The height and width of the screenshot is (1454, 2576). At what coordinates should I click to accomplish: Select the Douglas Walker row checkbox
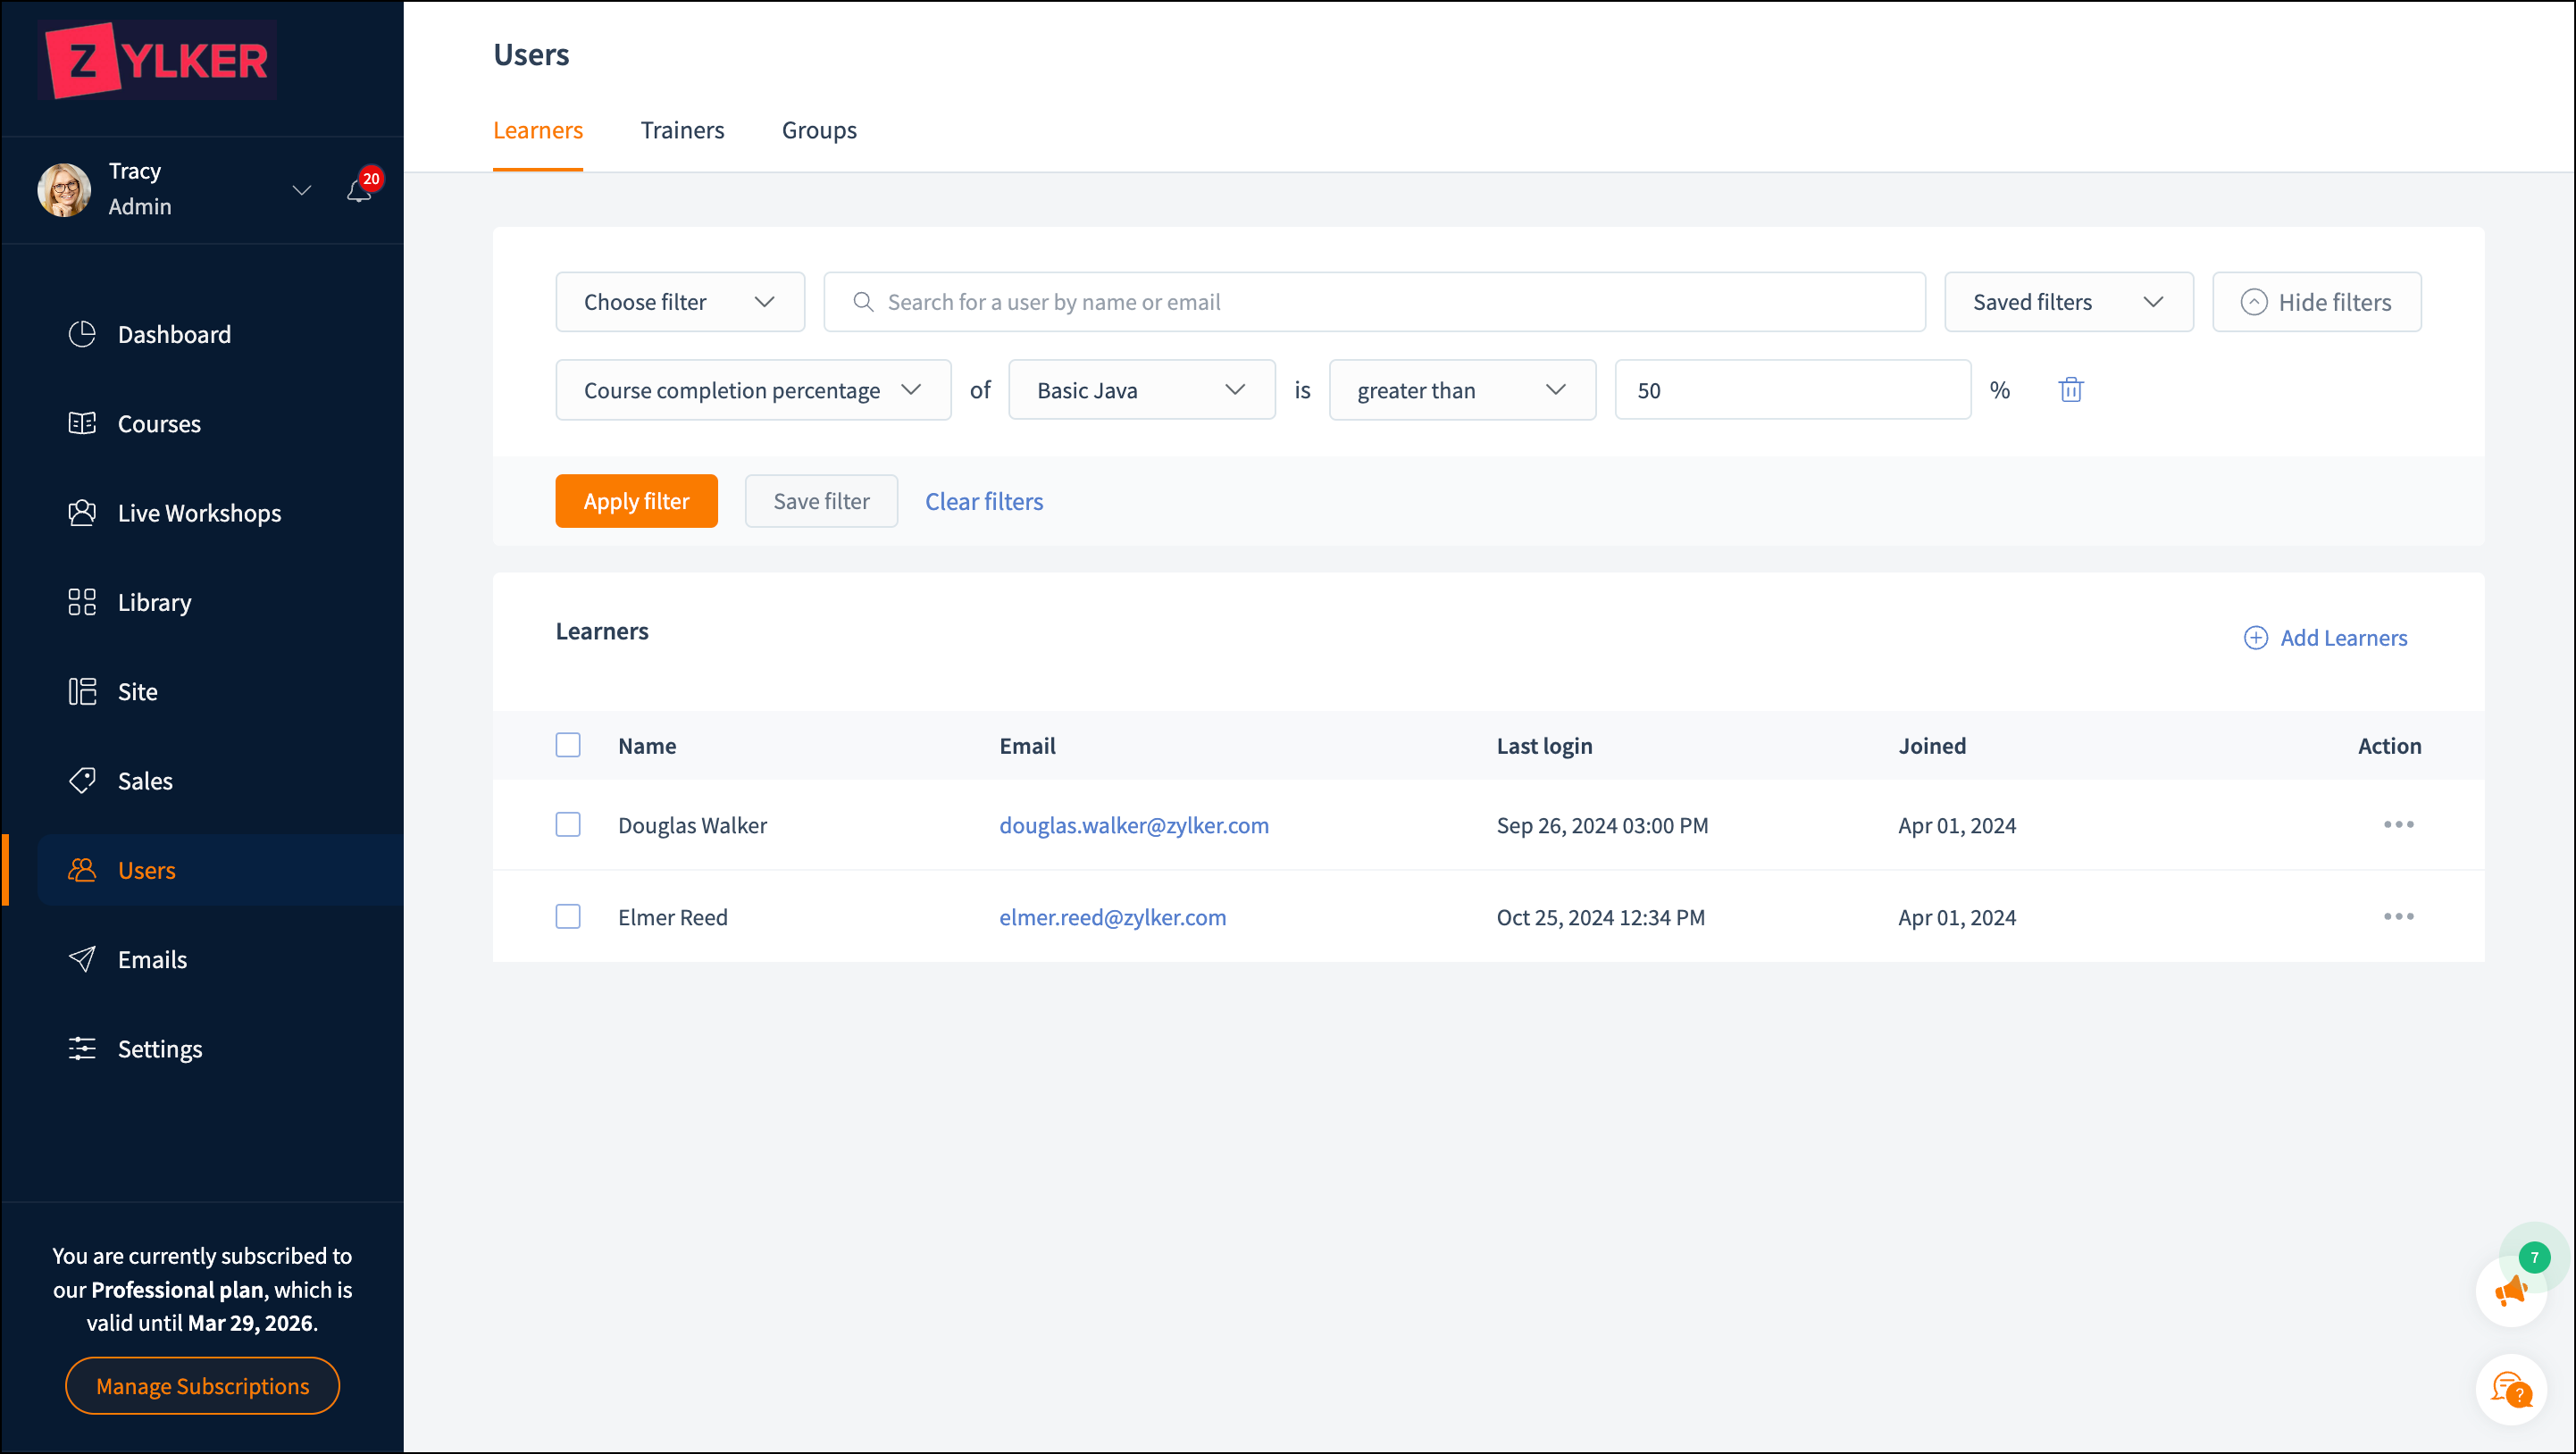[568, 825]
